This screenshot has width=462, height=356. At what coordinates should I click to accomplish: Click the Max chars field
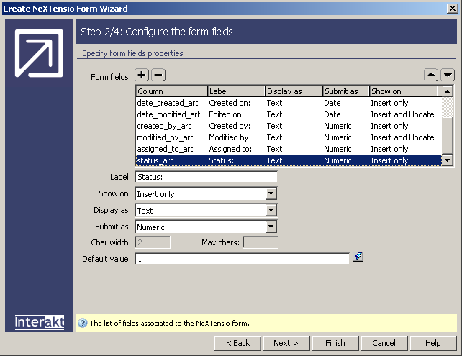261,242
